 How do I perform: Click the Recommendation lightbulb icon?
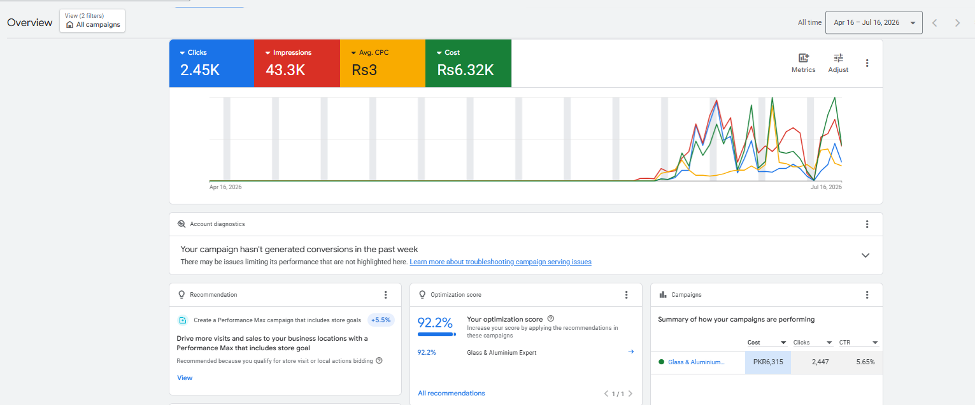pos(181,295)
